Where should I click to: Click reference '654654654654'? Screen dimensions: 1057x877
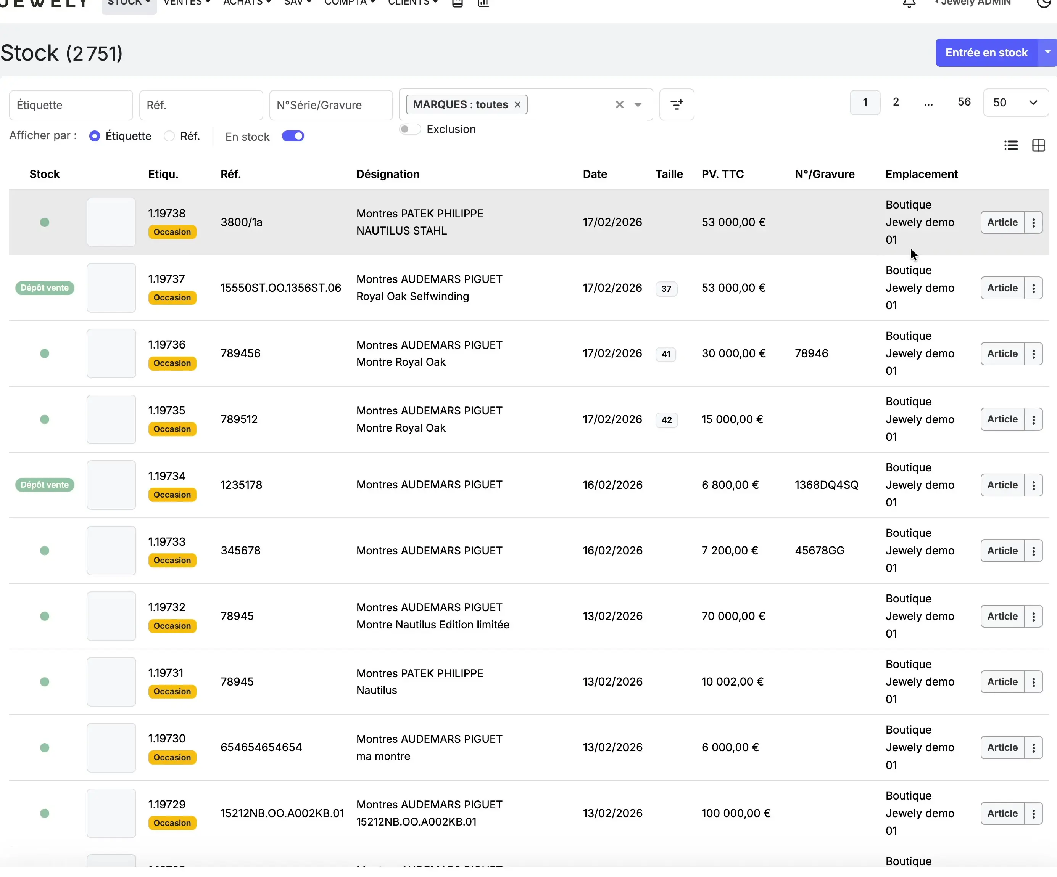pos(261,748)
